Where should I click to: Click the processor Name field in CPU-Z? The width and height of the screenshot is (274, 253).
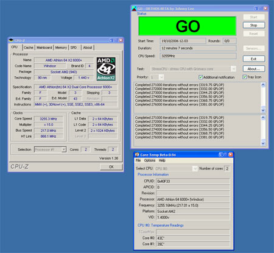(64, 60)
